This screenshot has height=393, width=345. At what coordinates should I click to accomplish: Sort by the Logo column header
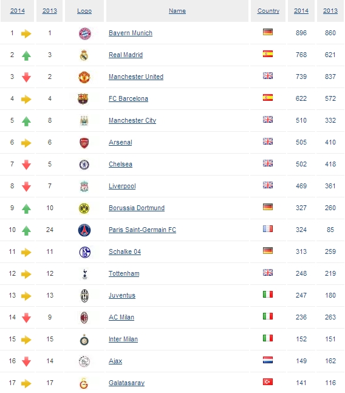point(84,11)
